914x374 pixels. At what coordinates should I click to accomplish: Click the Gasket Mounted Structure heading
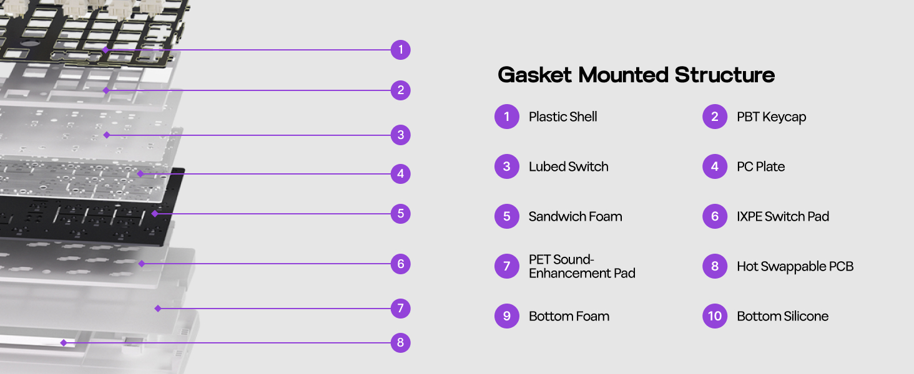(636, 75)
